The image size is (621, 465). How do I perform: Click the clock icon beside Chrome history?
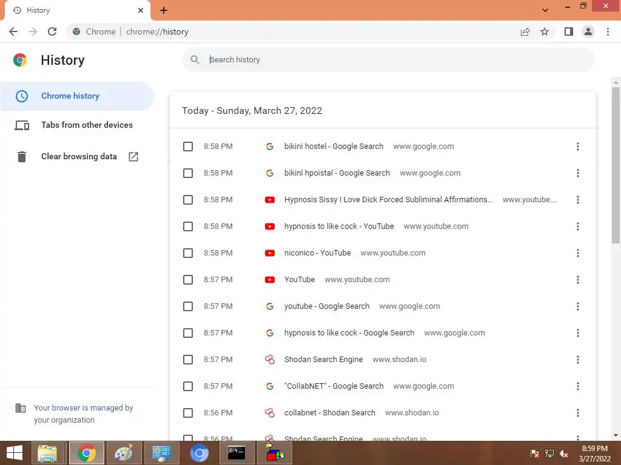(x=22, y=96)
